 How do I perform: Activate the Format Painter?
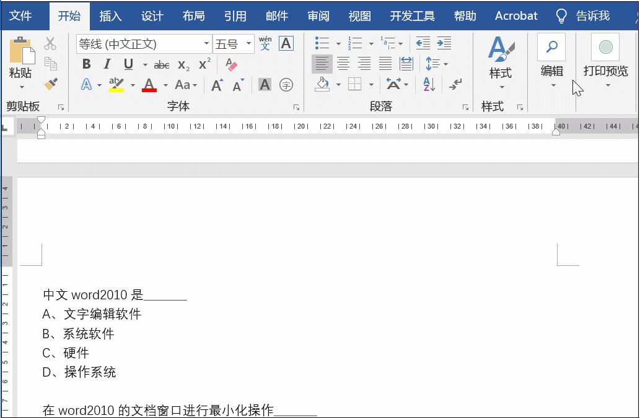coord(50,84)
